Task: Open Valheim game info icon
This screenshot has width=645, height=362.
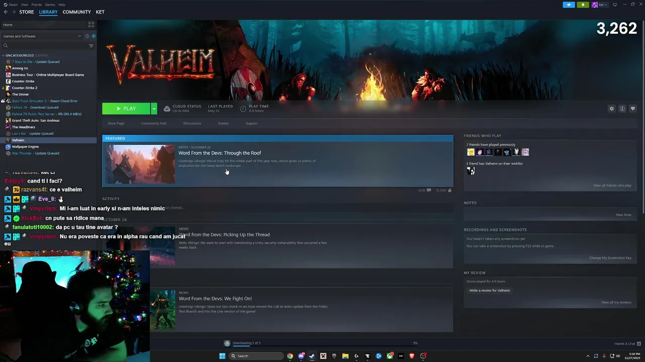Action: point(622,109)
